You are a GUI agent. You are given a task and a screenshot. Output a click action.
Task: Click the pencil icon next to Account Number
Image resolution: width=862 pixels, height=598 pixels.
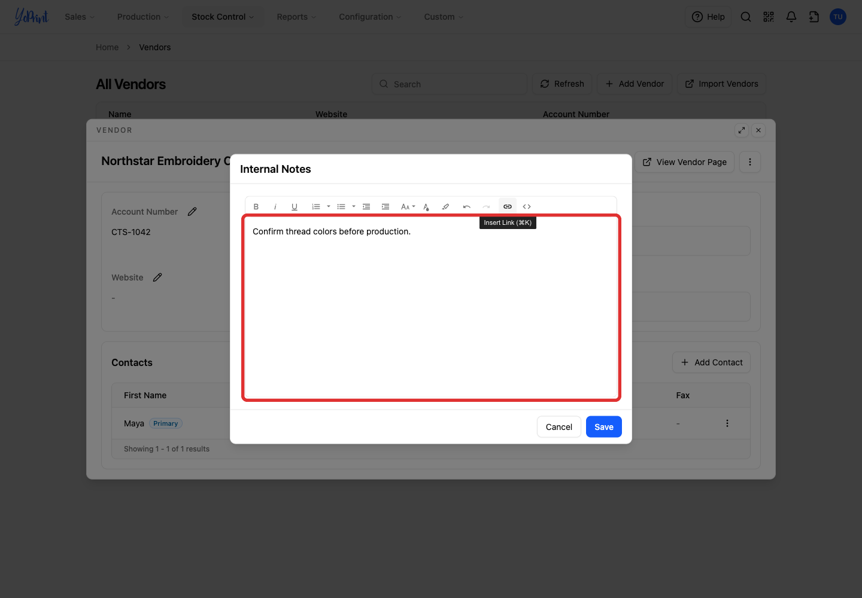[192, 212]
